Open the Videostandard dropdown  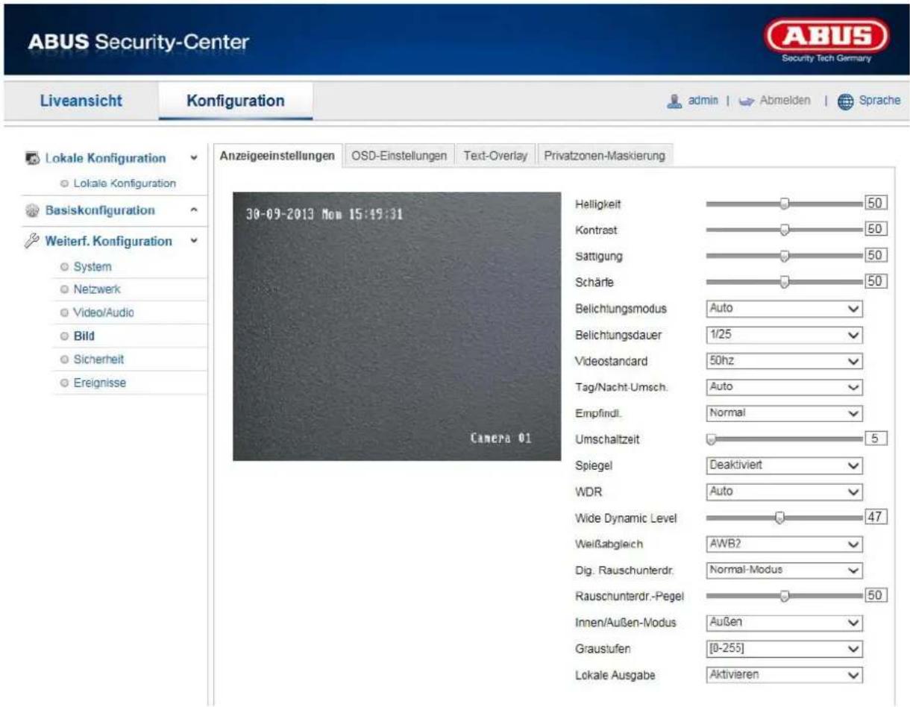tap(784, 361)
